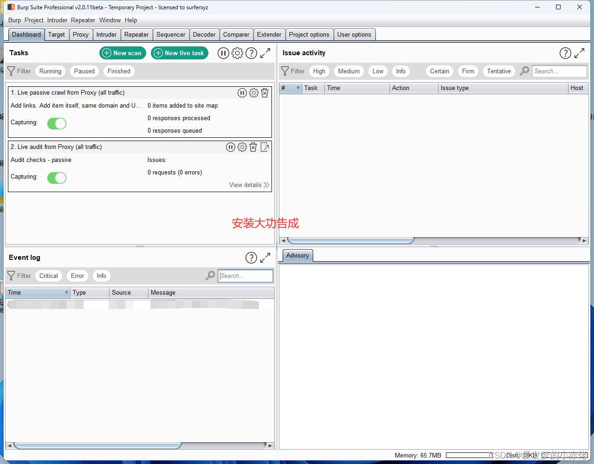This screenshot has width=594, height=464.
Task: Toggle Finished task filter
Action: tap(119, 71)
